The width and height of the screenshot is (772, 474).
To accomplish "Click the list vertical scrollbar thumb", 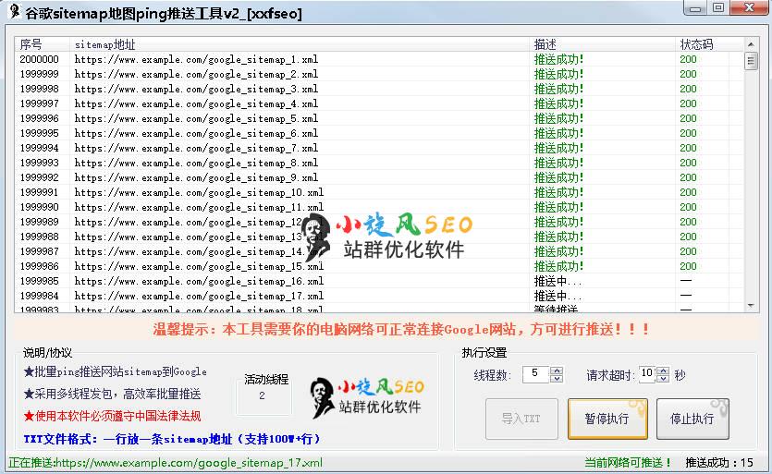I will pos(751,61).
